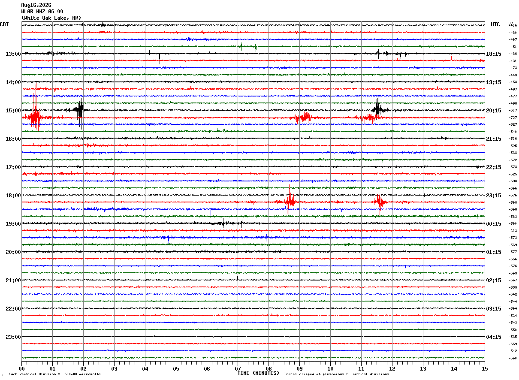Click the '13' minute axis label
The width and height of the screenshot is (519, 380).
[x=423, y=368]
